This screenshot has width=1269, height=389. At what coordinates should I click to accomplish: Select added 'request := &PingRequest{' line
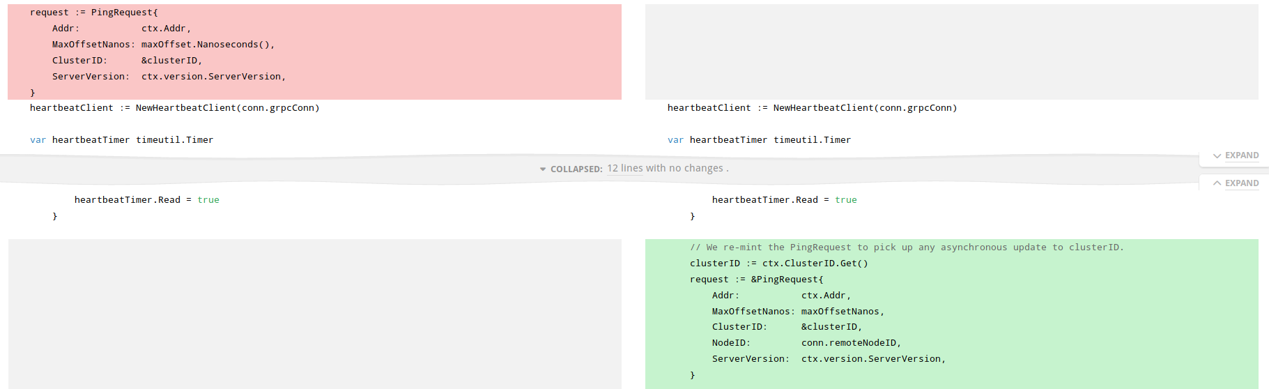click(x=756, y=280)
